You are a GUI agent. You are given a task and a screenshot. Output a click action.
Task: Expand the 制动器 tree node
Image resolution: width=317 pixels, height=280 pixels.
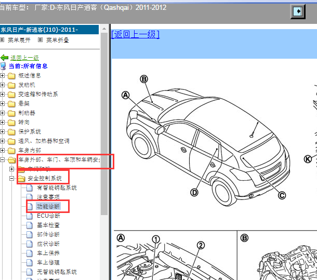pyautogui.click(x=2, y=113)
